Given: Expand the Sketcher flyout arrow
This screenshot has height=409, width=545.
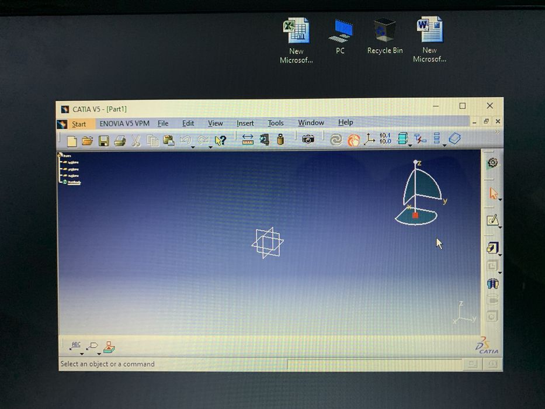Looking at the screenshot, I should tap(500, 227).
